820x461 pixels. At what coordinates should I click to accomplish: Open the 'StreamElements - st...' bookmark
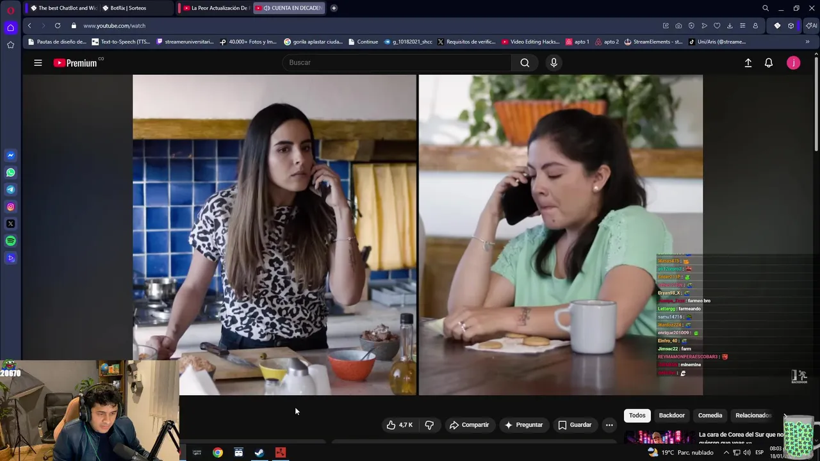(x=653, y=42)
